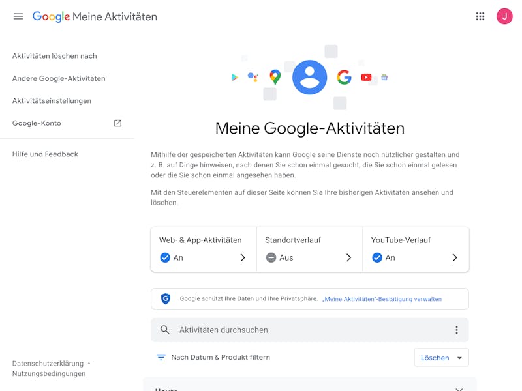Open Nutzungsbedingungen link
Viewport: 522px width, 391px height.
(x=49, y=373)
